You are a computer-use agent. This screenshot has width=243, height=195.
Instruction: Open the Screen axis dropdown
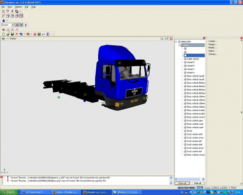(x=13, y=25)
